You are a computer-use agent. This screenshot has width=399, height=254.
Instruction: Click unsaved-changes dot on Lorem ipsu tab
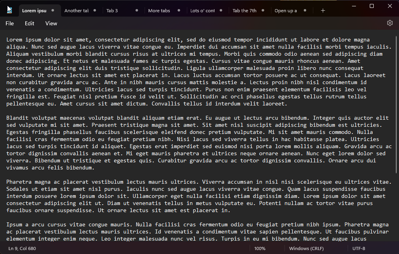pyautogui.click(x=53, y=11)
